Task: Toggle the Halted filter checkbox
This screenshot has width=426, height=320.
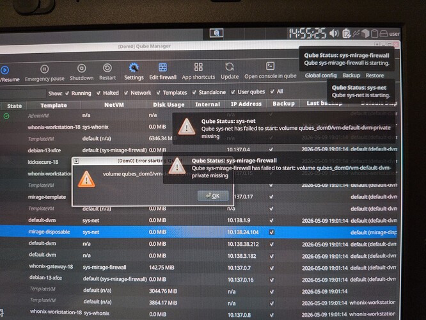Action: click(99, 93)
